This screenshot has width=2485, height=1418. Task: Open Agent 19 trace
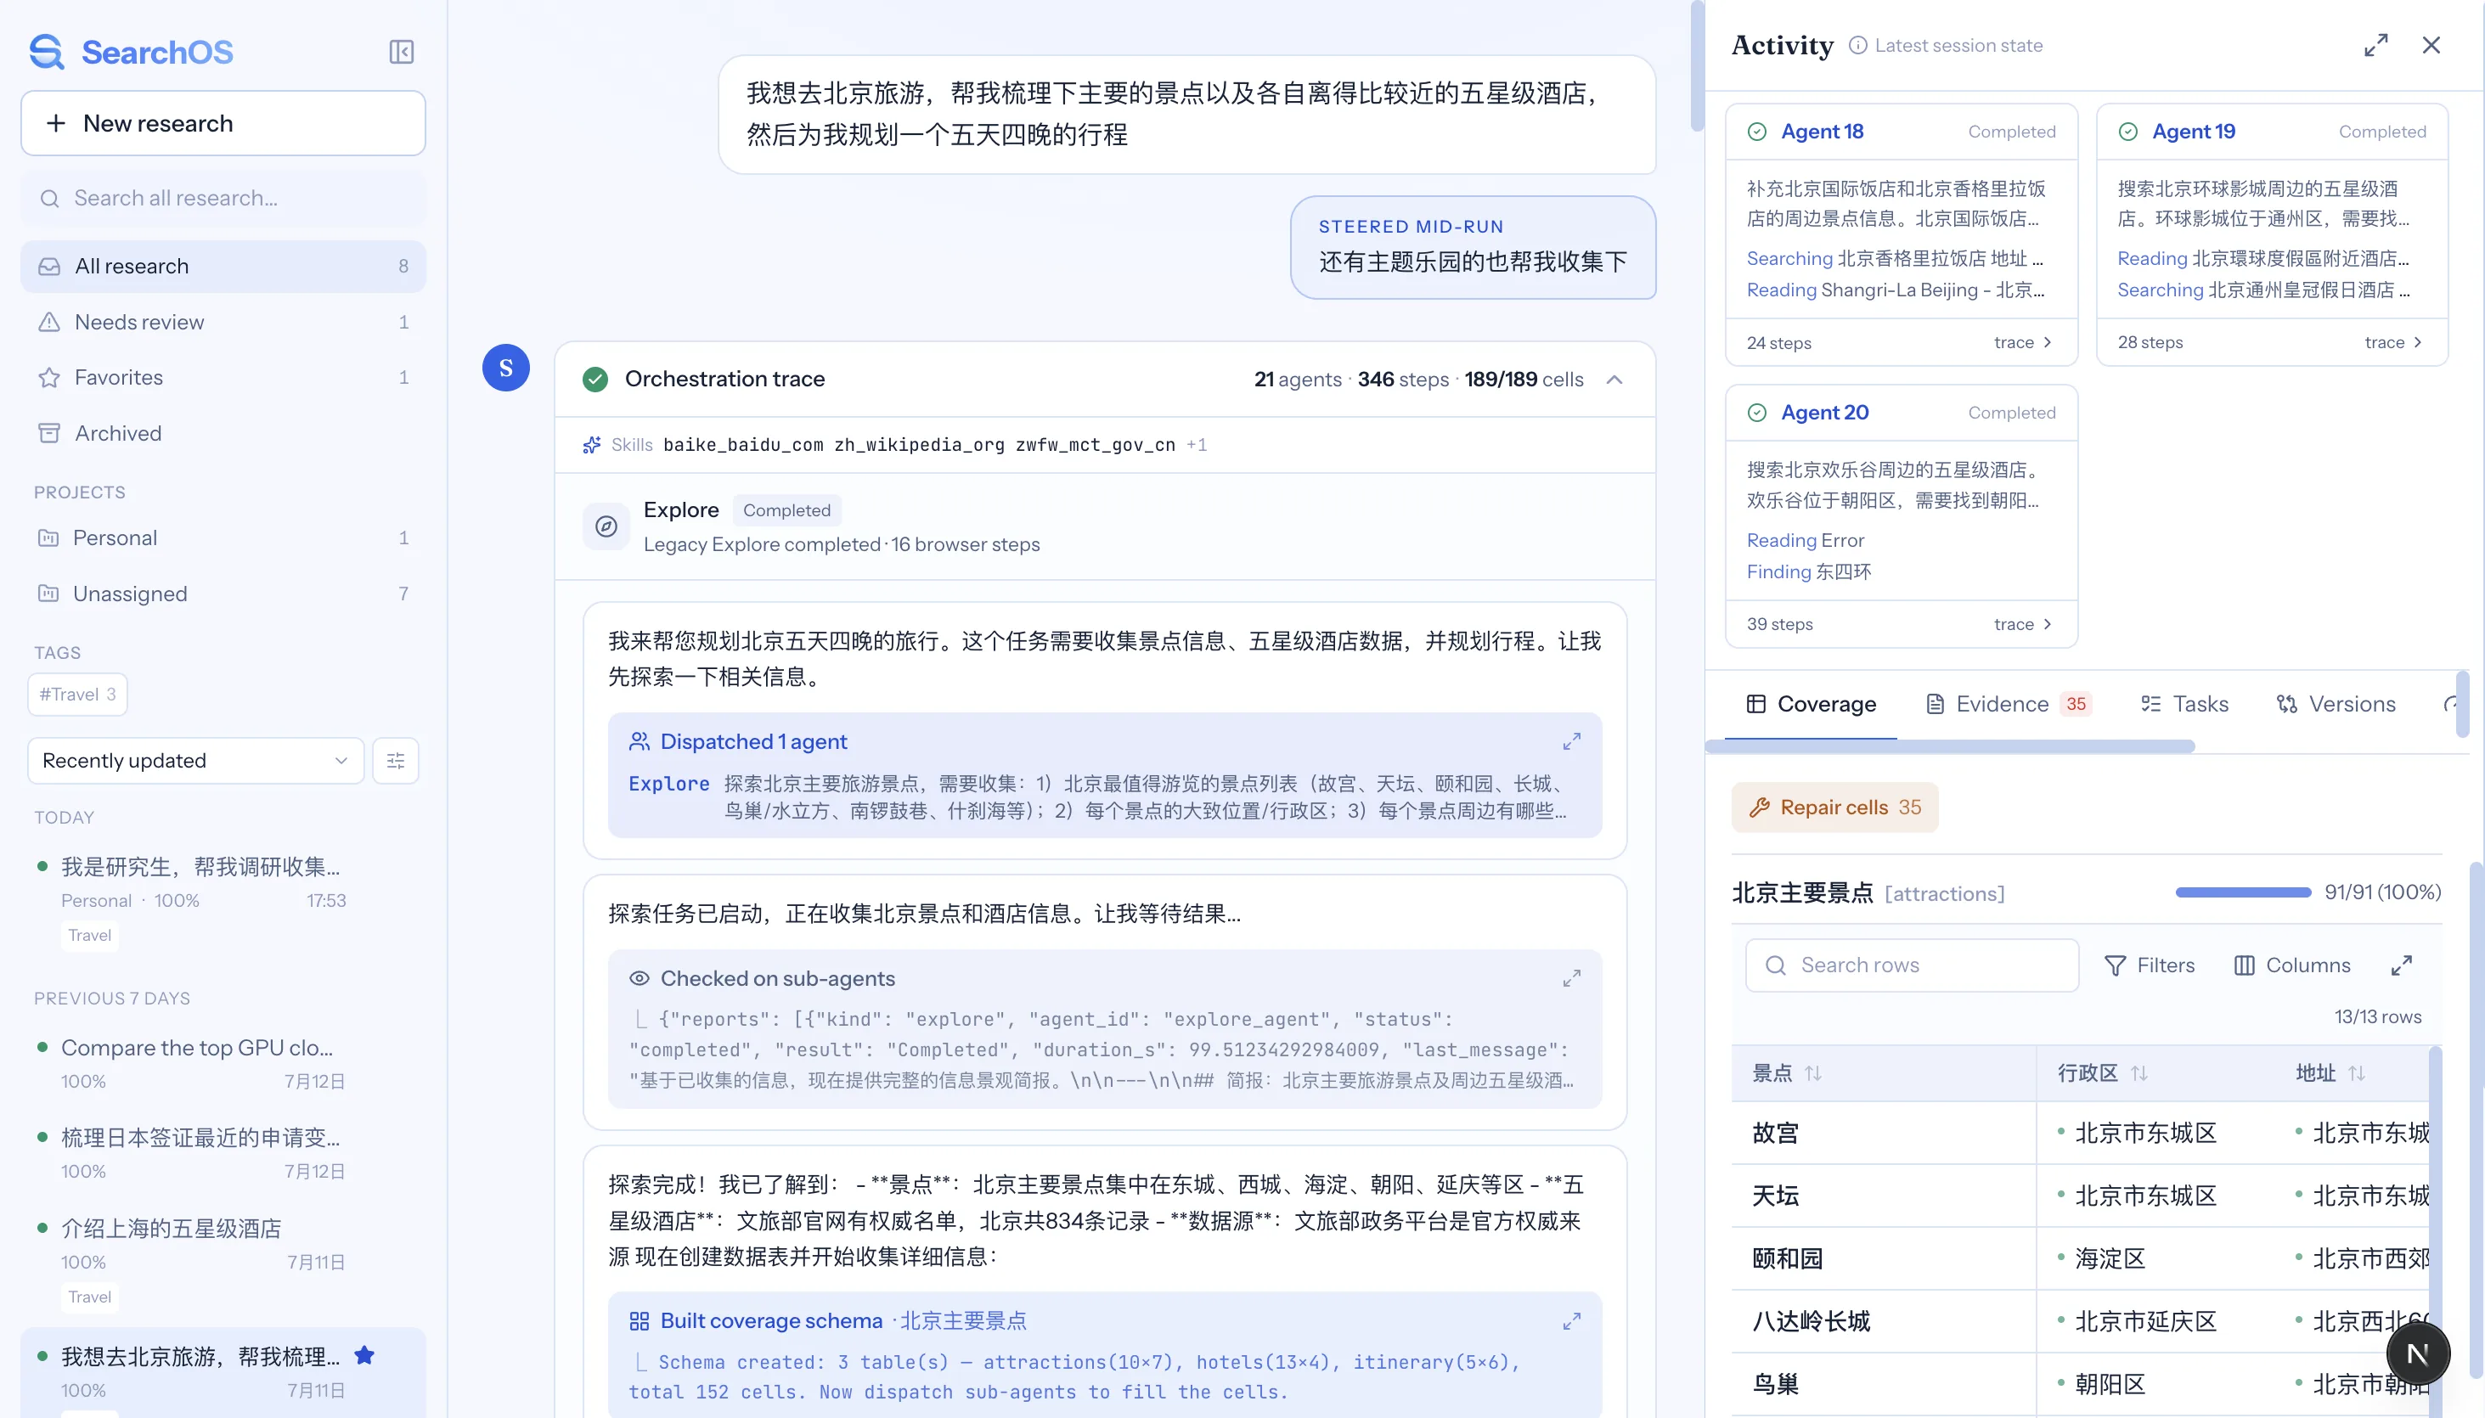coord(2393,343)
